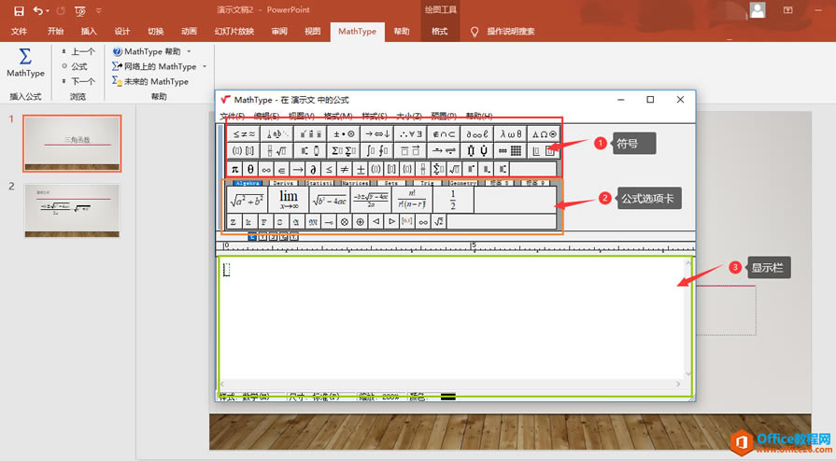
Task: Insert plus-minus ± symbol
Action: (361, 170)
